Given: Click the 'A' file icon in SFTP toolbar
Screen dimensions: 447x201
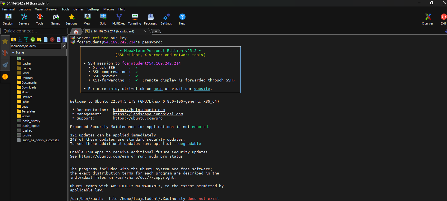Looking at the screenshot, I should [x=59, y=39].
